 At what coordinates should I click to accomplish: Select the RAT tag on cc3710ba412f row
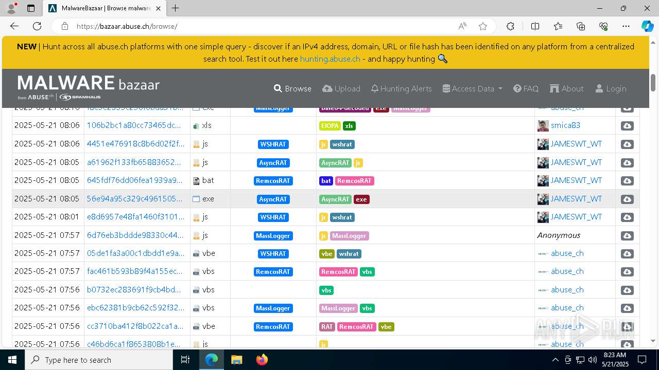[x=327, y=327]
